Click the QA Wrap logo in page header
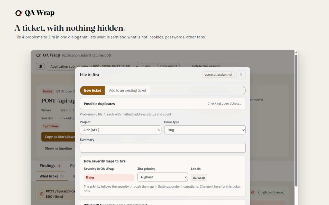The width and height of the screenshot is (329, 205). coord(35,13)
